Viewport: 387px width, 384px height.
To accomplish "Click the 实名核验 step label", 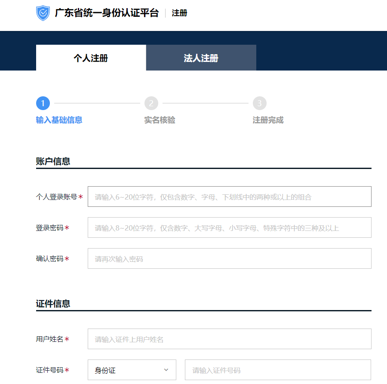I will (x=160, y=120).
